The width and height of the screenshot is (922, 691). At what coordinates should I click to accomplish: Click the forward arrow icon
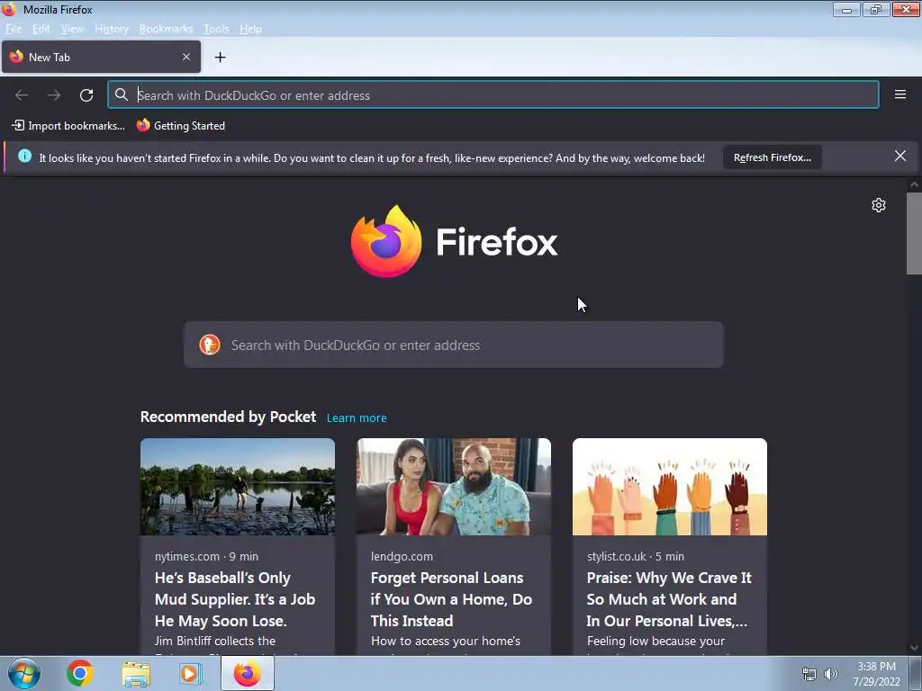point(54,95)
